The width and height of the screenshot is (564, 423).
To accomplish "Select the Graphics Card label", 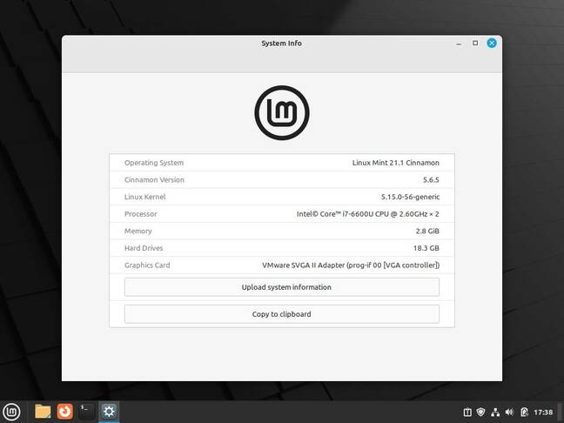I will [x=147, y=265].
